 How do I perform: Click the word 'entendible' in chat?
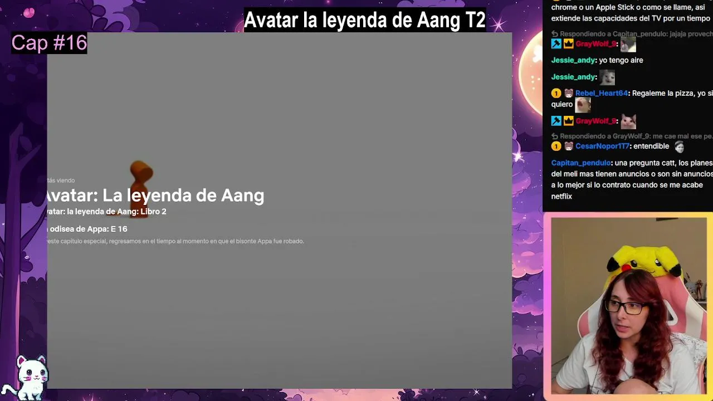(x=652, y=146)
